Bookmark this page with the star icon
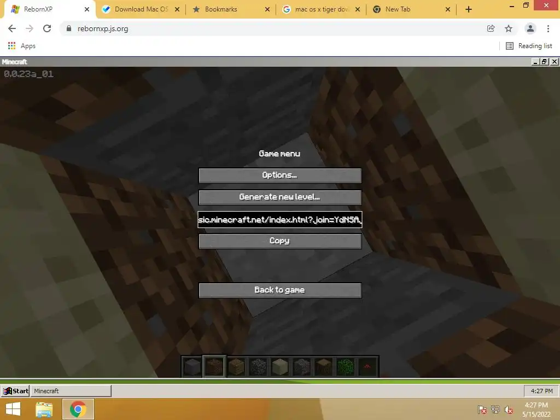The image size is (560, 420). (x=509, y=28)
